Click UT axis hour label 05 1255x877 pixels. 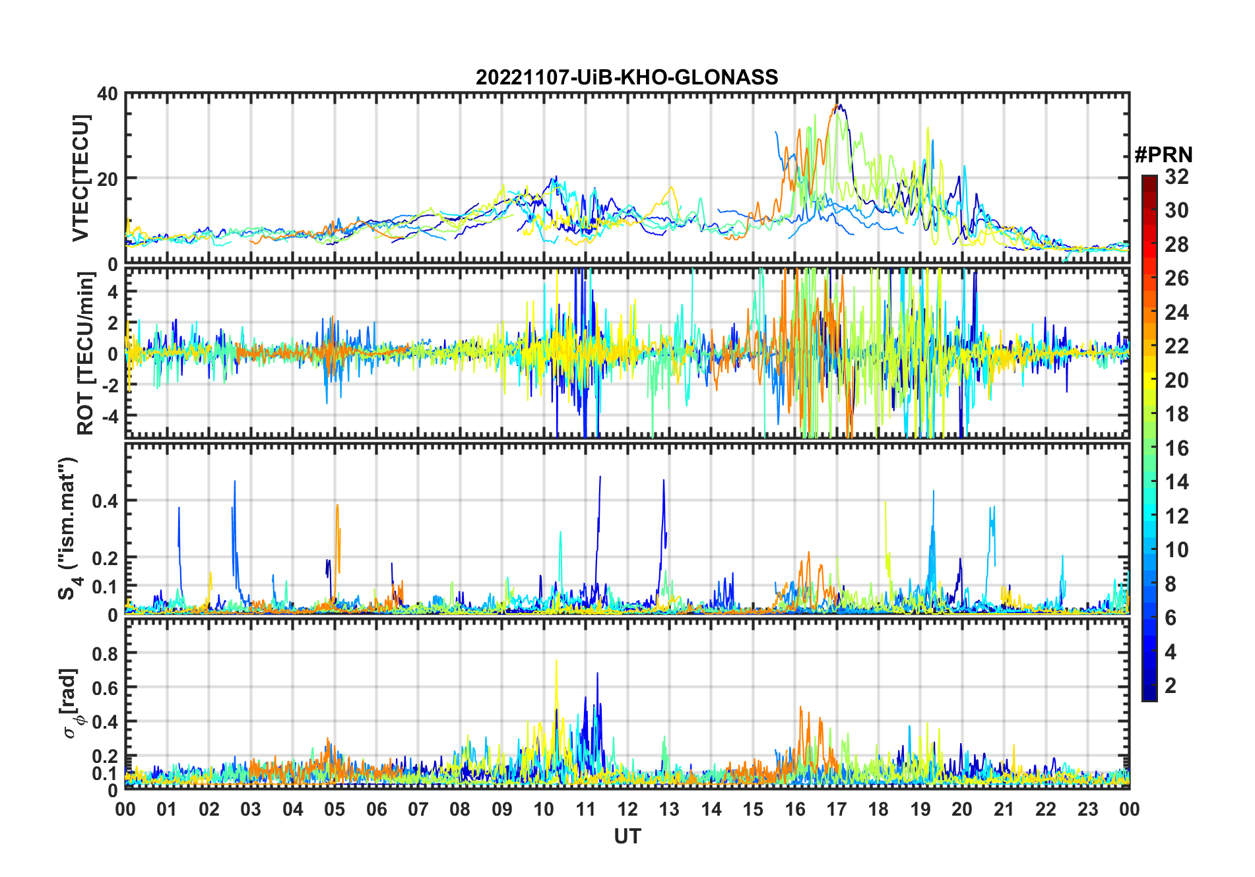pos(335,810)
